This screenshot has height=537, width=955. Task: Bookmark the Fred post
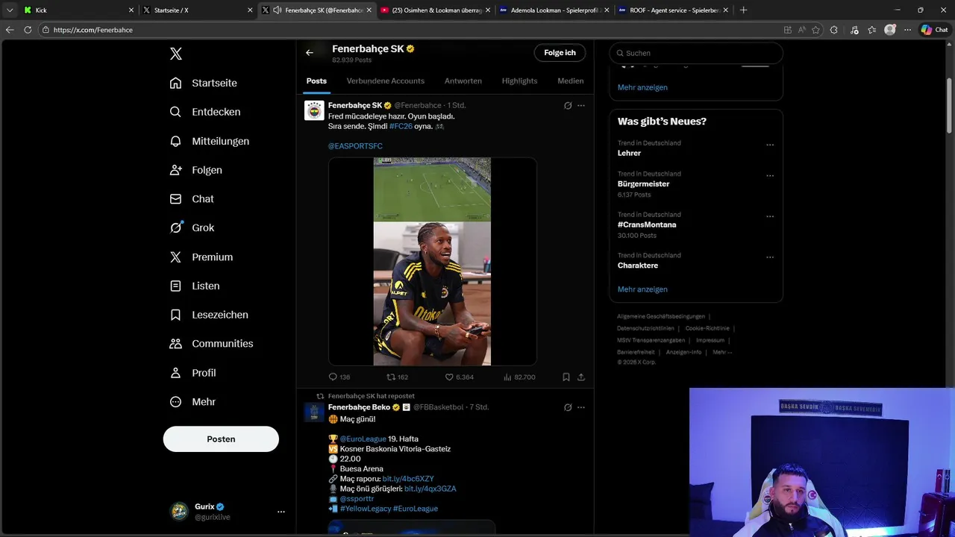(x=566, y=377)
